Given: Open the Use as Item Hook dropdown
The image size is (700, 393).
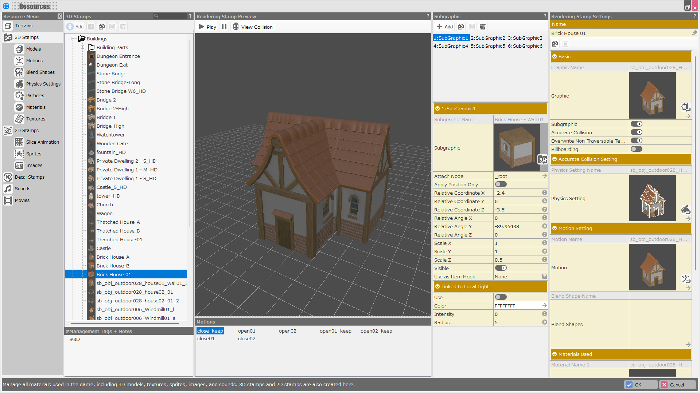Looking at the screenshot, I should tap(544, 277).
